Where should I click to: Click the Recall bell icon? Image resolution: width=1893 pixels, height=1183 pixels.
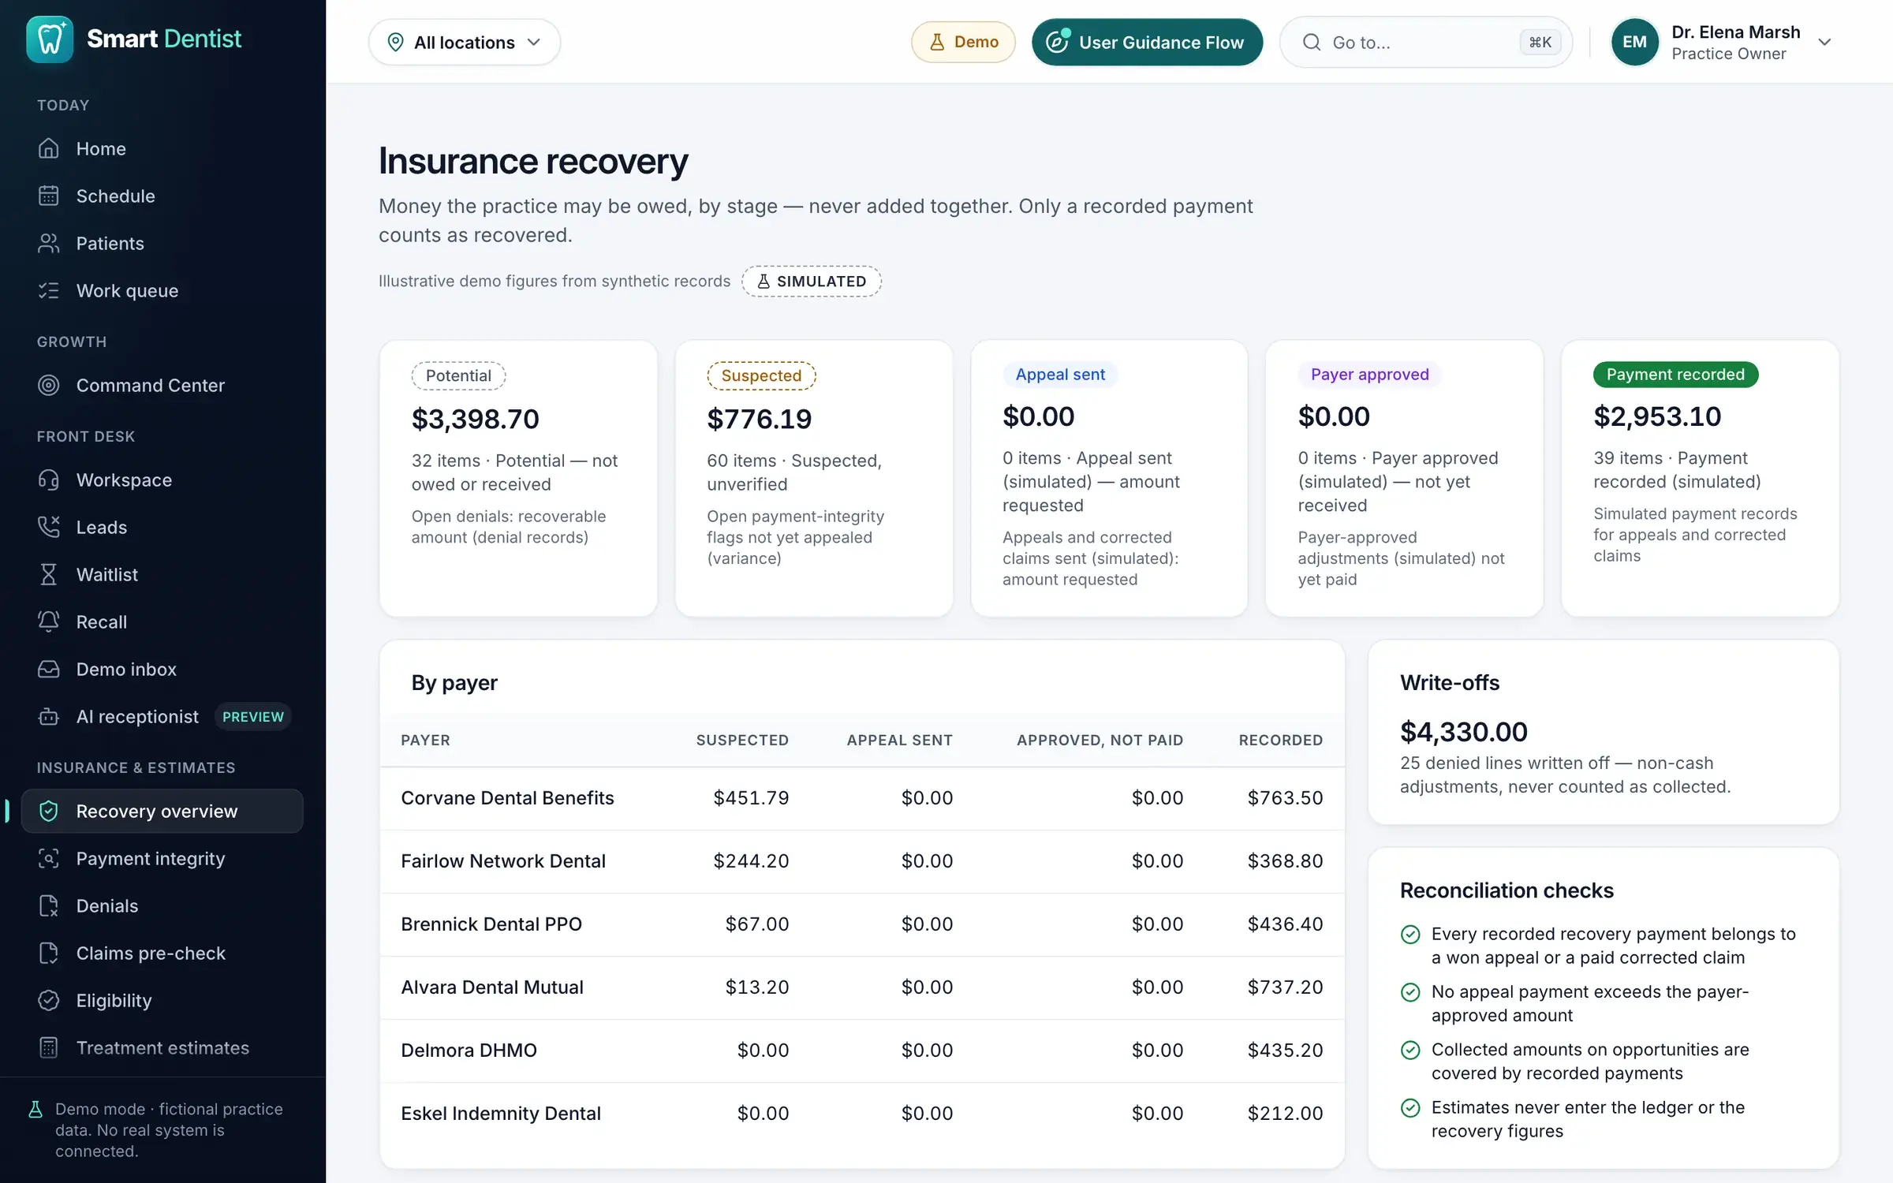(x=49, y=621)
